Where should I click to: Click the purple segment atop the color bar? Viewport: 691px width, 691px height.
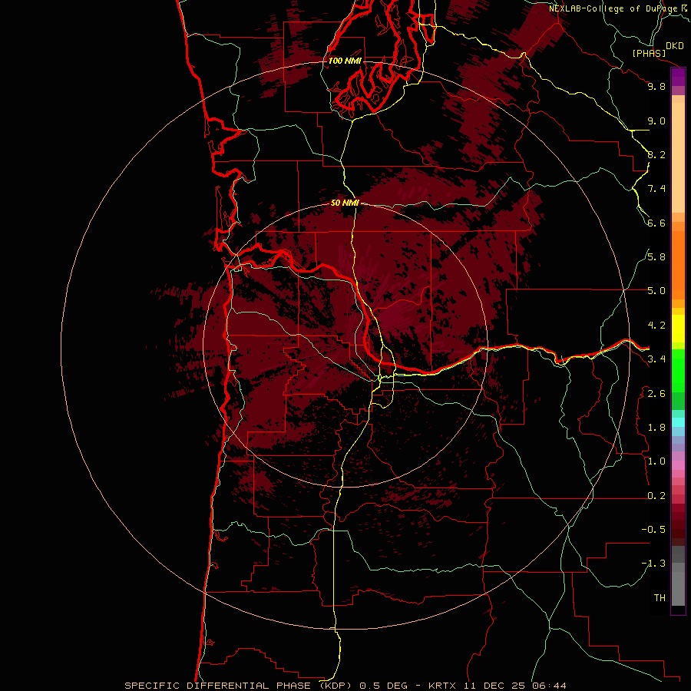(x=678, y=78)
